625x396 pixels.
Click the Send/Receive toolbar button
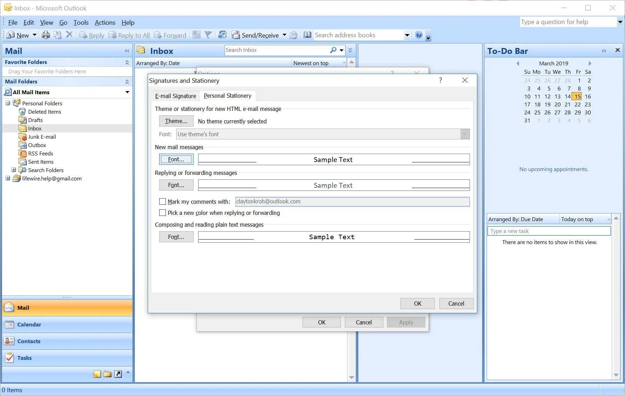[255, 35]
